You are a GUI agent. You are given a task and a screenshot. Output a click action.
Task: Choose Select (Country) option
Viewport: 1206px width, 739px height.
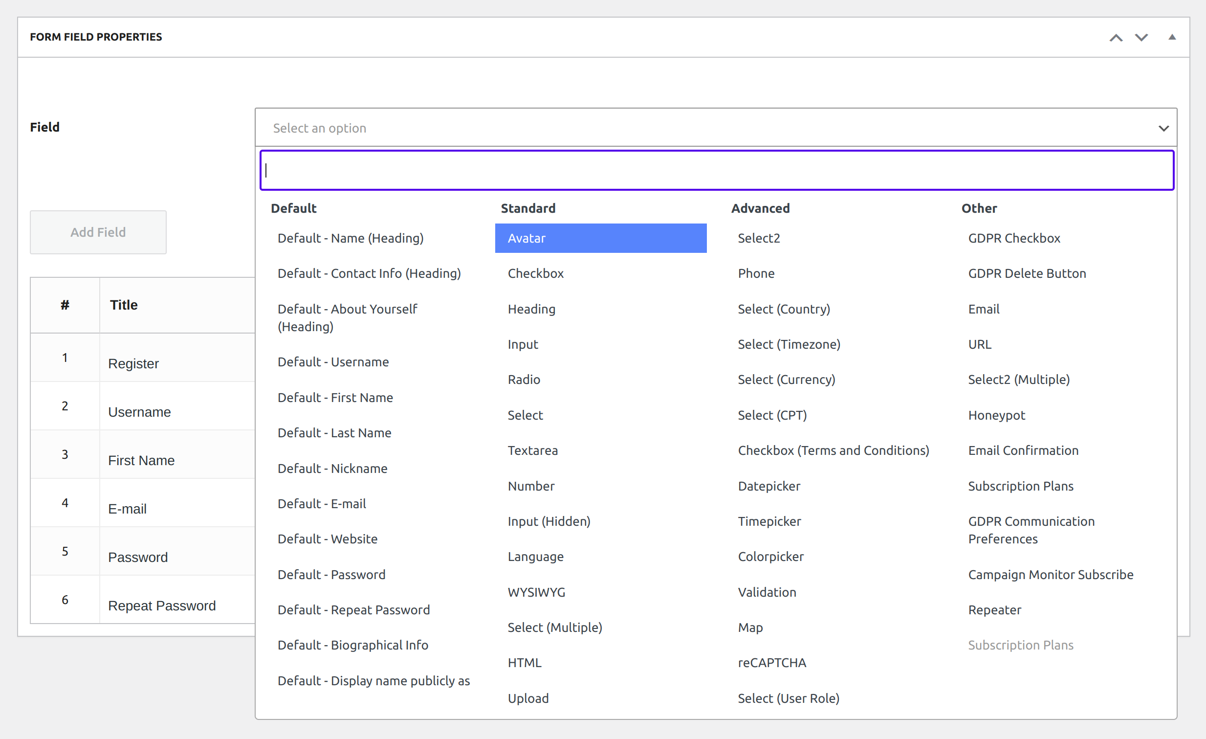click(784, 310)
